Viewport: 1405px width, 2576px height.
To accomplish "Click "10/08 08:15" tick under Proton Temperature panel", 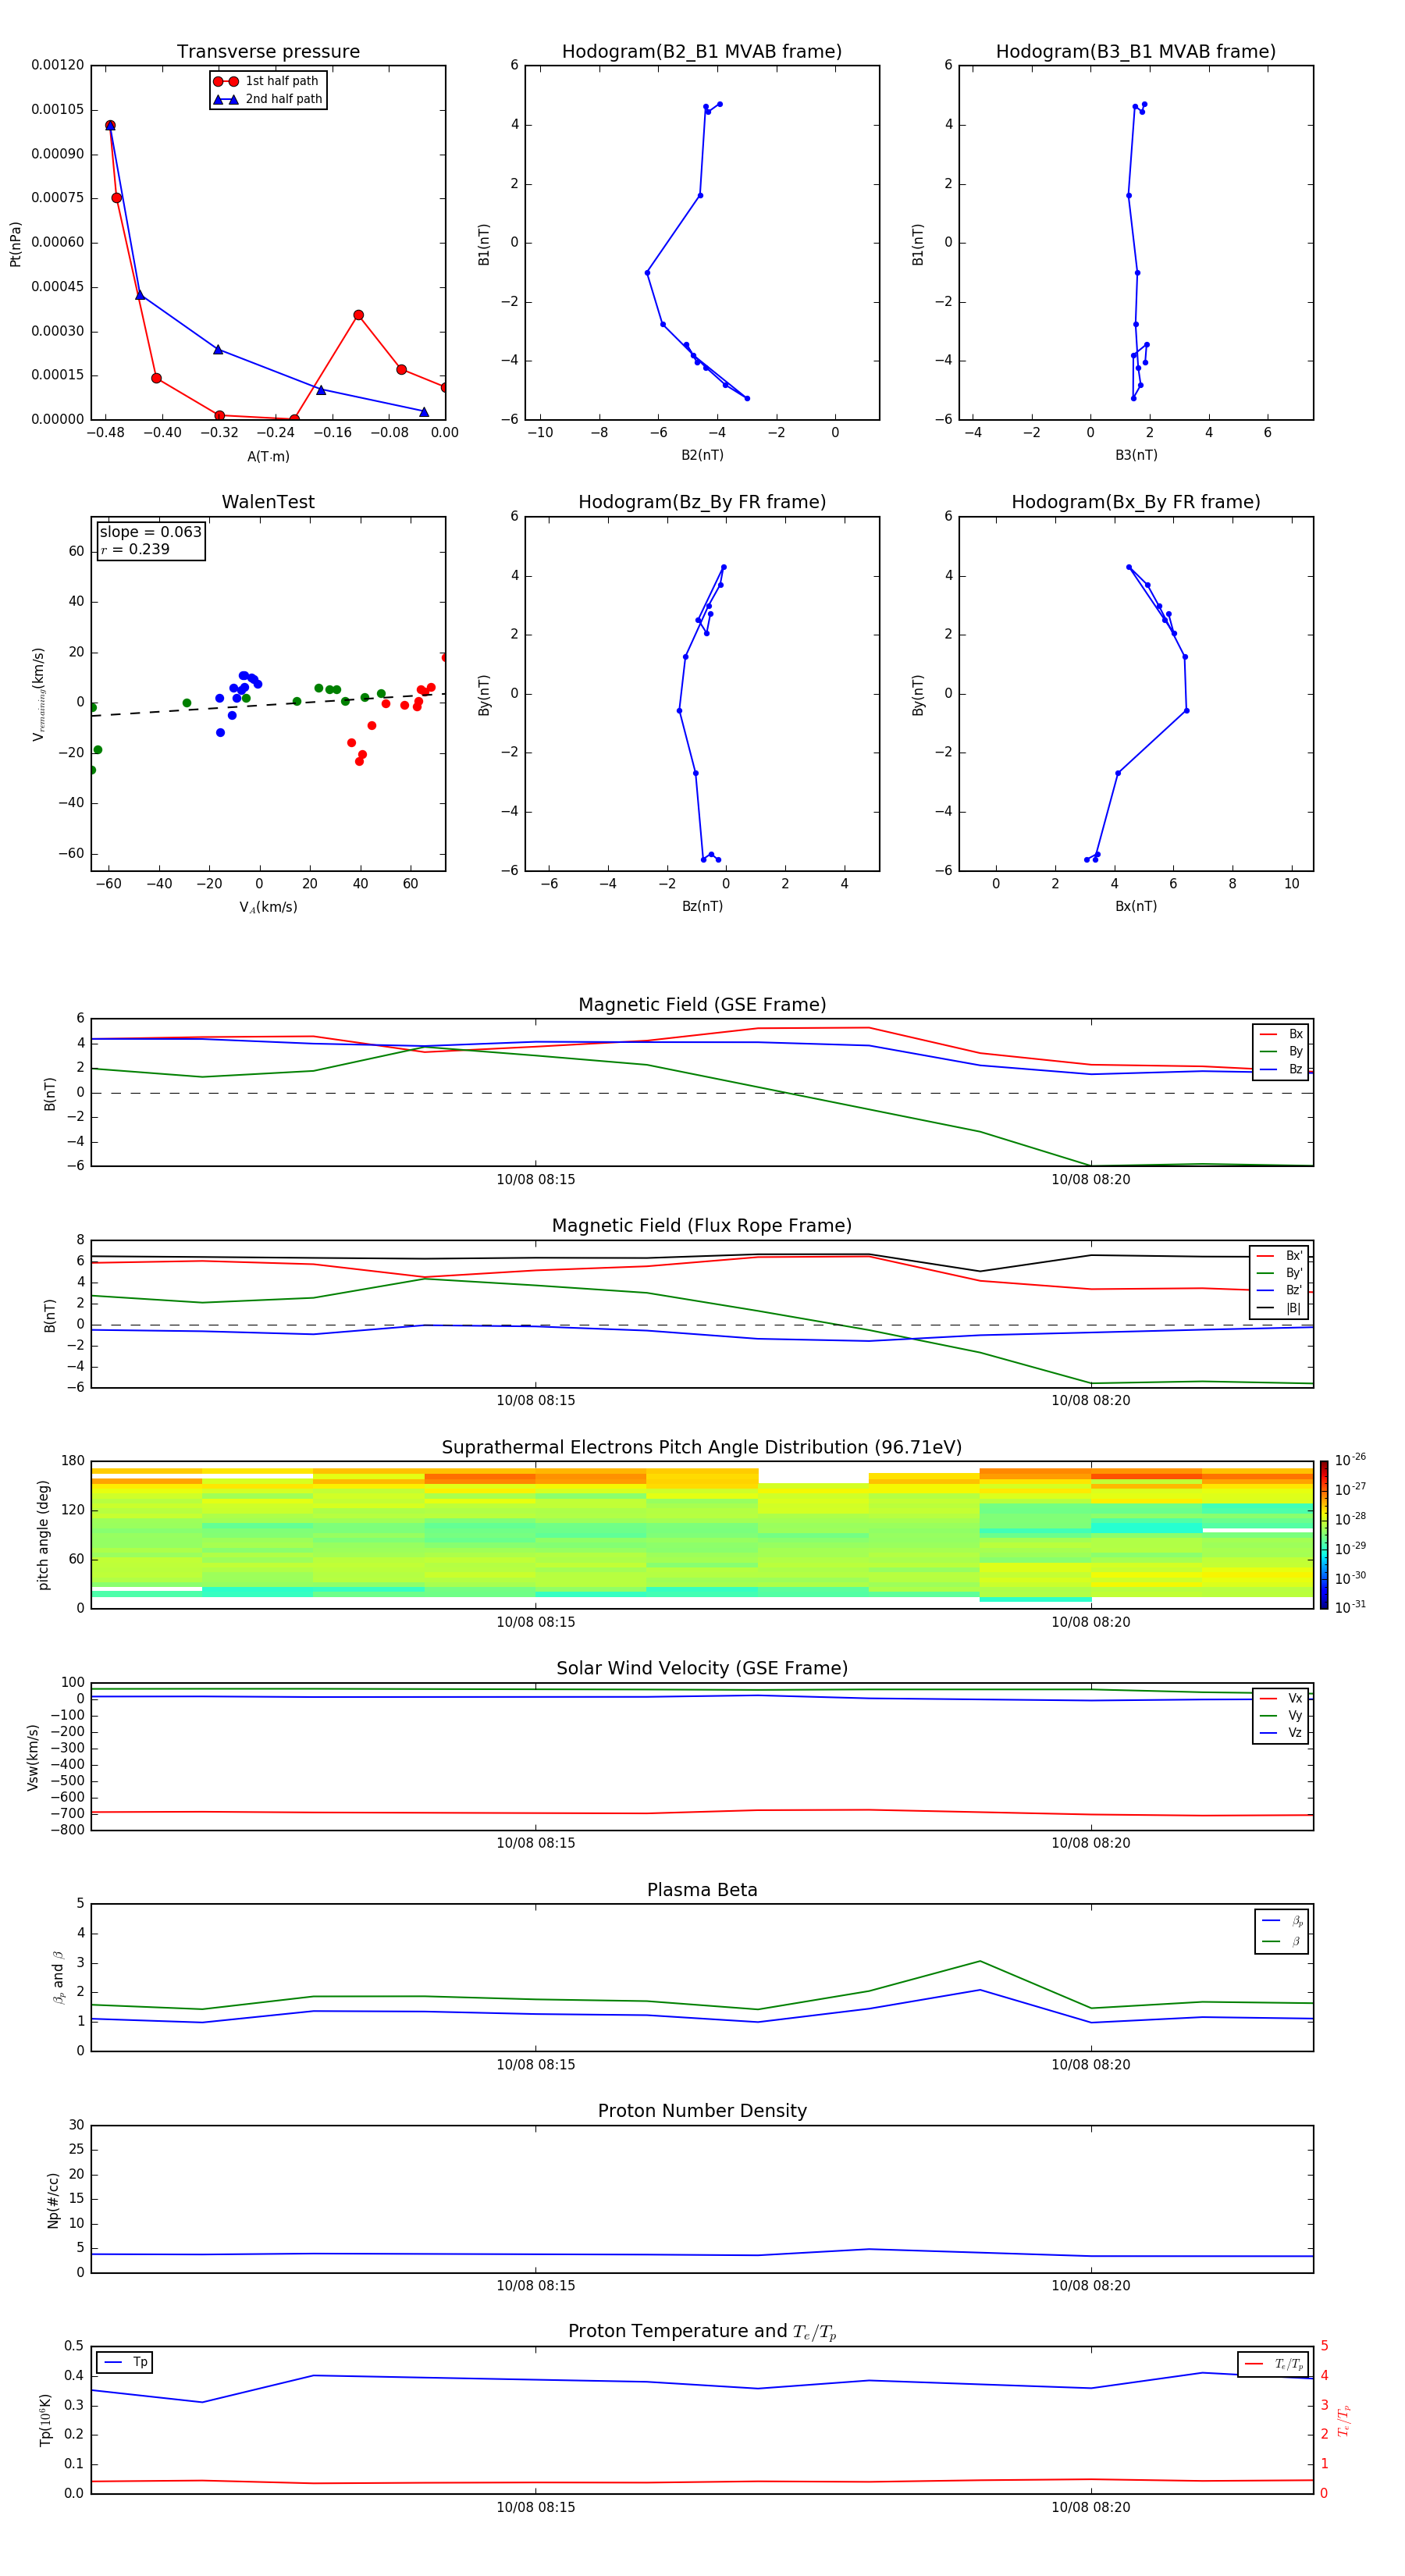I will point(536,2507).
